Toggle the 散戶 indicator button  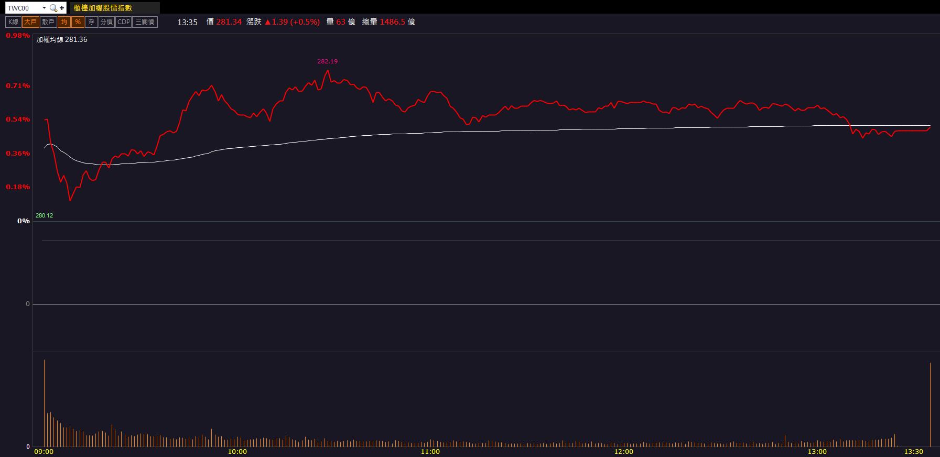click(x=48, y=22)
